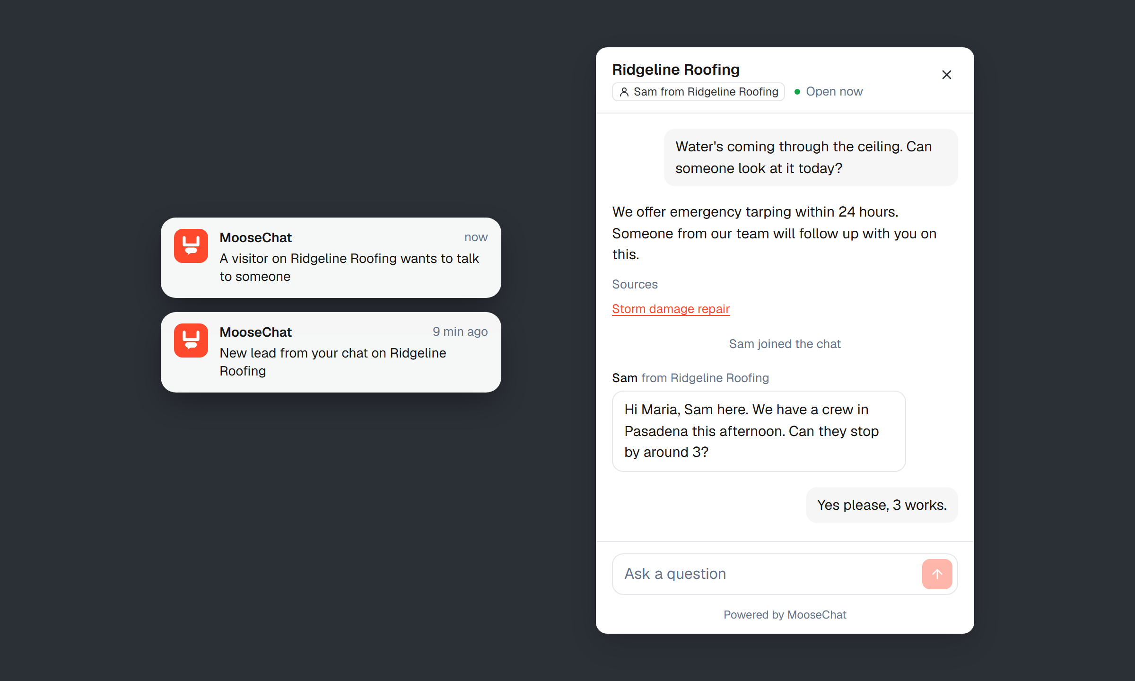Click the 'Hi Maria, Sam here' message bubble
1135x681 pixels.
759,431
